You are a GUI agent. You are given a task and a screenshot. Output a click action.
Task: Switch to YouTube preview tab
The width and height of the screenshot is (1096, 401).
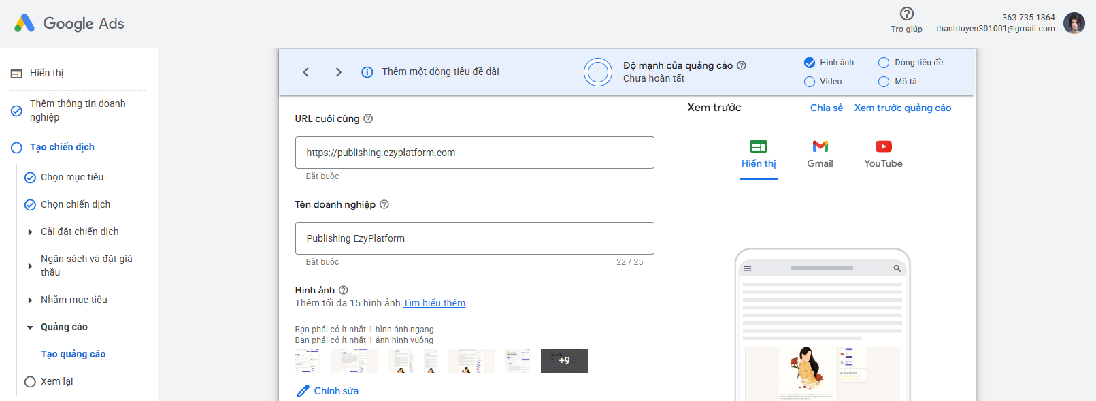(883, 155)
